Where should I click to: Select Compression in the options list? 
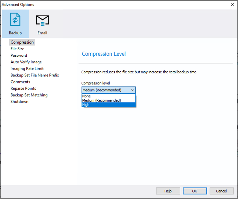[x=22, y=42]
